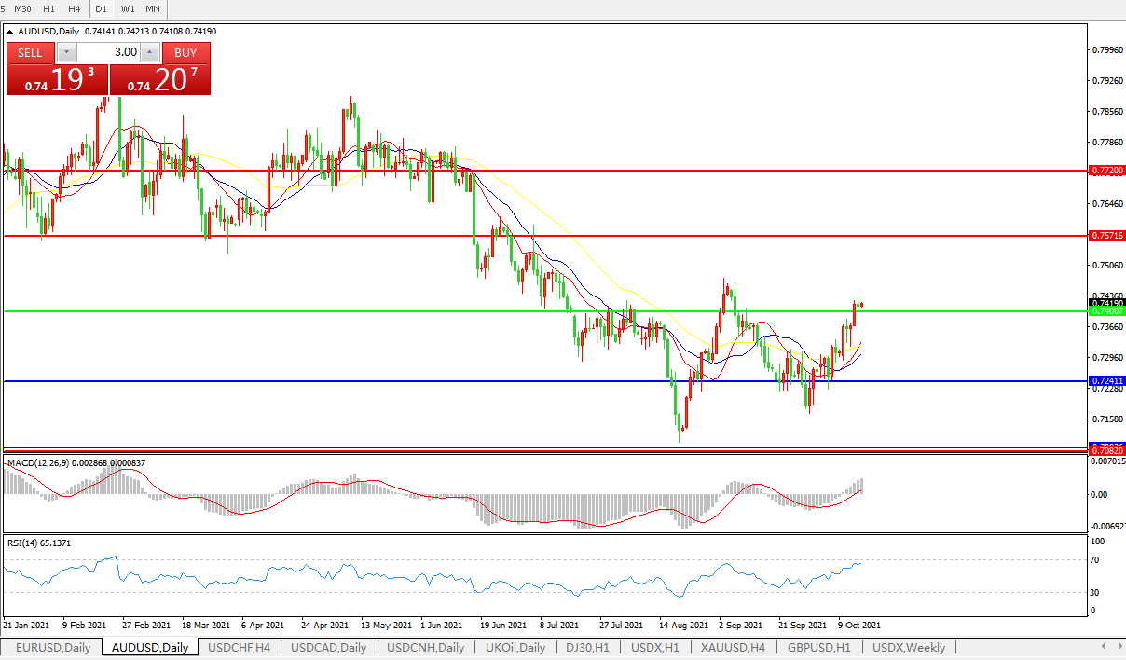Screen dimensions: 1126x660
Task: Select the MN monthly timeframe
Action: (x=152, y=8)
